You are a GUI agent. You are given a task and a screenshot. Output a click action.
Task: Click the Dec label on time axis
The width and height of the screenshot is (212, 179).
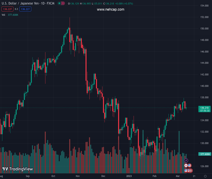103,176
